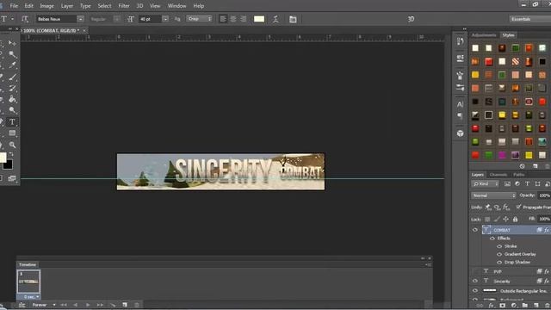This screenshot has width=551, height=310.
Task: Select the Magic Wand tool
Action: pyautogui.click(x=12, y=54)
